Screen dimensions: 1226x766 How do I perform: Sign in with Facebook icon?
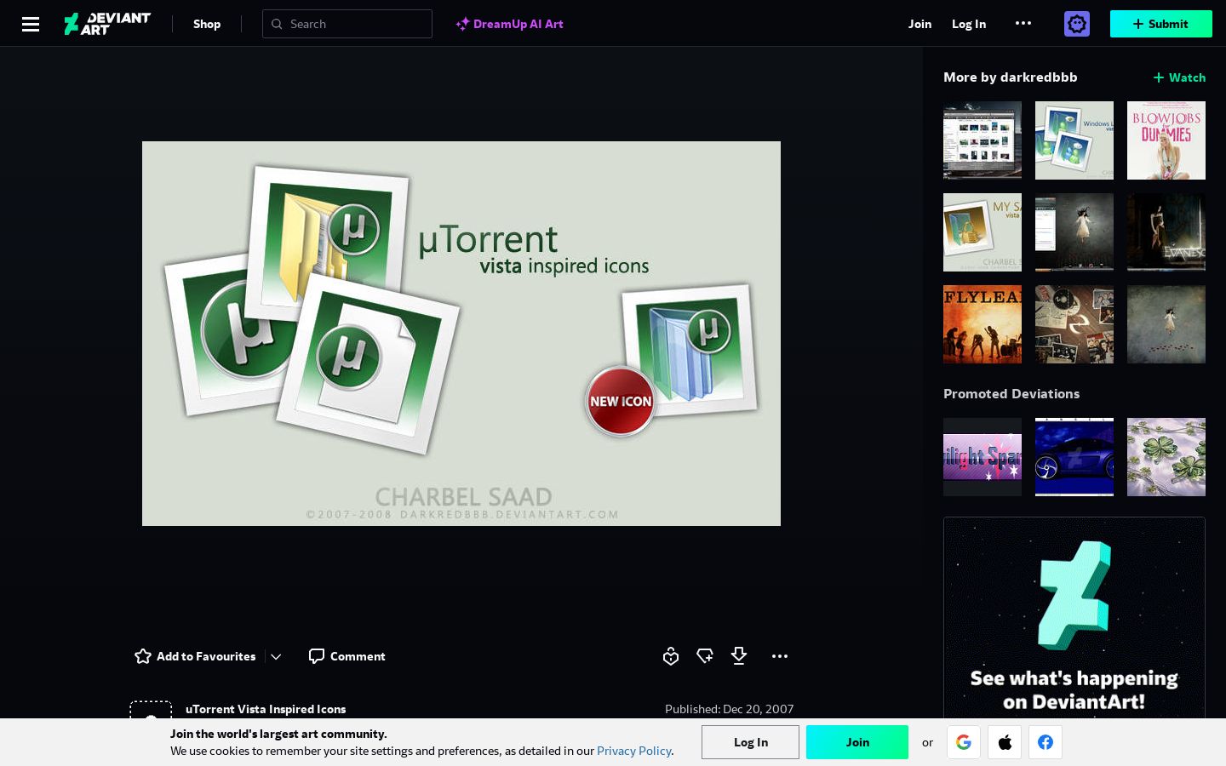1046,742
